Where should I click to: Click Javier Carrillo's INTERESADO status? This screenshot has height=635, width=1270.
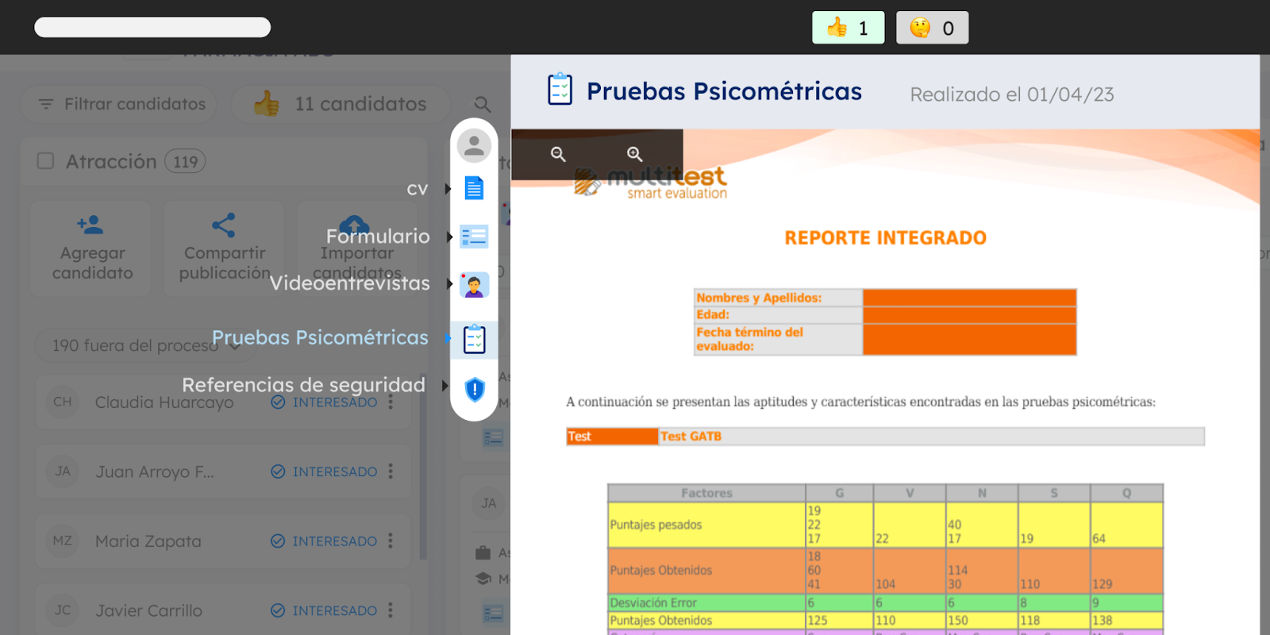click(x=325, y=610)
